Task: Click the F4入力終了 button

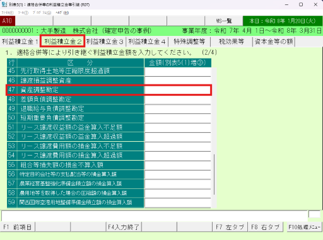Action: pyautogui.click(x=124, y=227)
